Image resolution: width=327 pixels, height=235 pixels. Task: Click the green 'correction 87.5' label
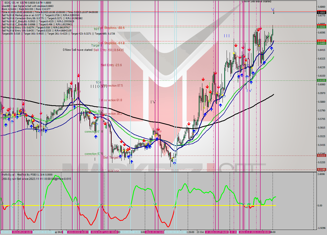(x=94, y=154)
